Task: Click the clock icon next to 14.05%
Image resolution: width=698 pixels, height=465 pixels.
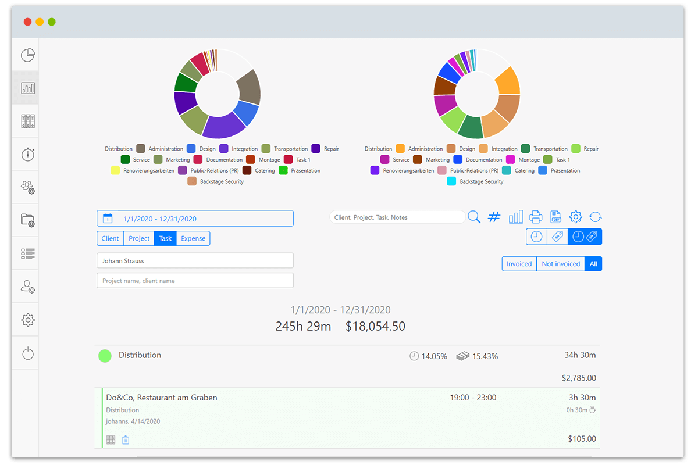Action: (x=414, y=356)
